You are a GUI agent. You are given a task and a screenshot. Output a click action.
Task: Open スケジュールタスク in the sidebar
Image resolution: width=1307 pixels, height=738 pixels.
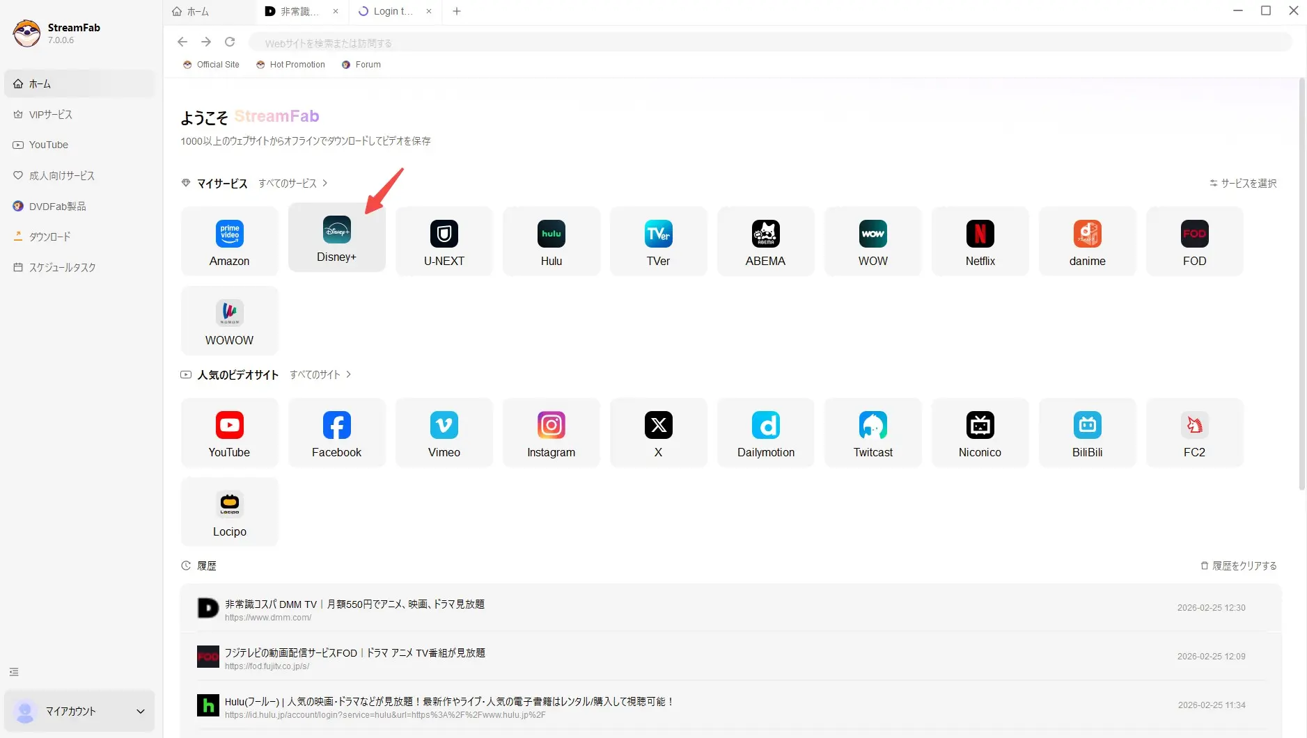coord(79,267)
